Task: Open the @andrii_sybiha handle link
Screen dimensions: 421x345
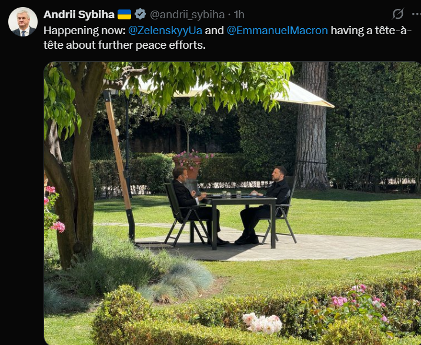Action: point(187,15)
